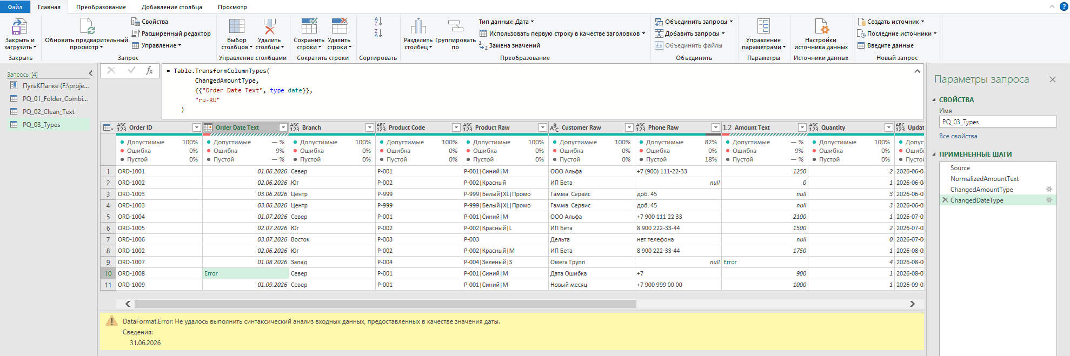Click data type icon of Order Date Text
Image resolution: width=1070 pixels, height=356 pixels.
pyautogui.click(x=208, y=127)
